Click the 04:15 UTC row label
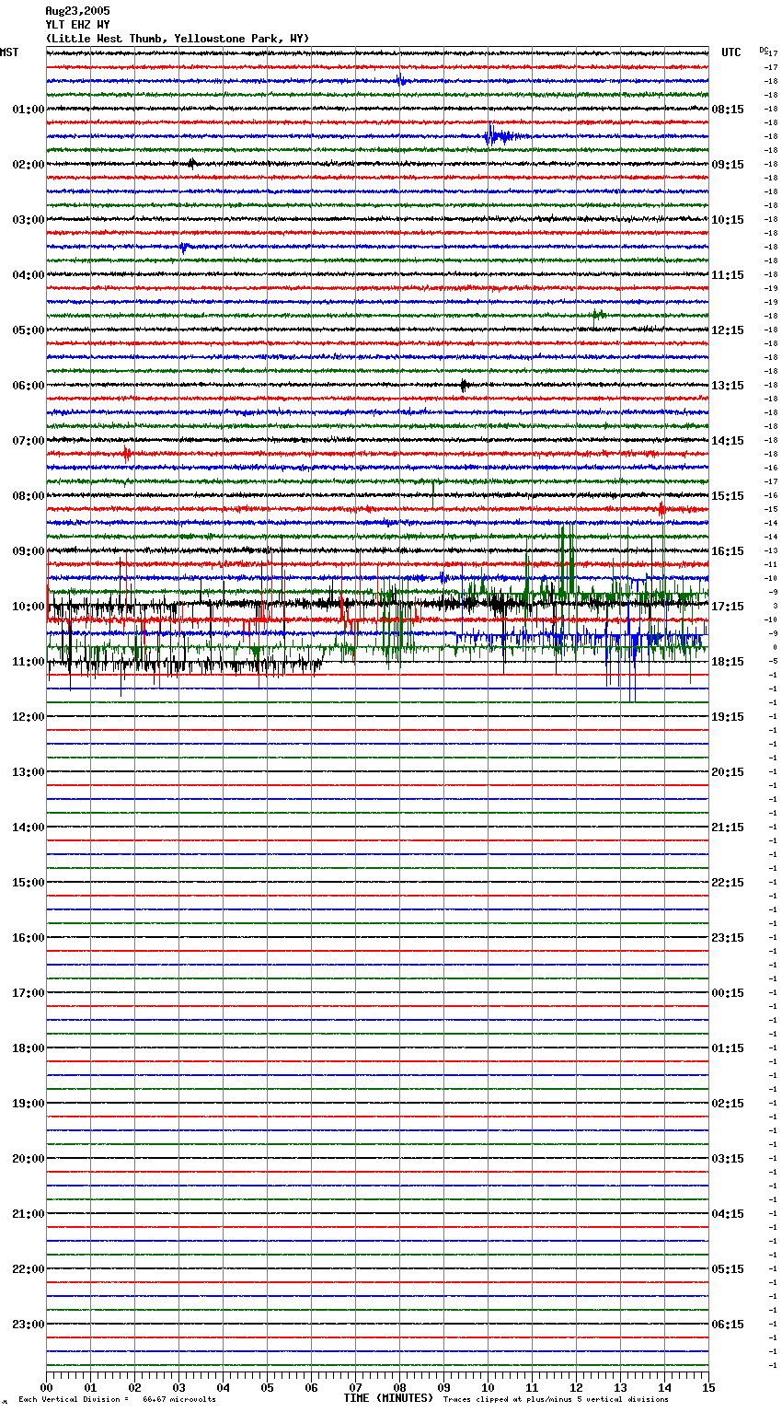782x1412 pixels. tap(728, 1214)
